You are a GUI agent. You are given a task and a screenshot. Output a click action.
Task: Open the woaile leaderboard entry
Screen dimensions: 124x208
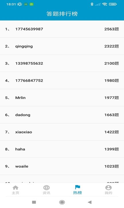62,166
